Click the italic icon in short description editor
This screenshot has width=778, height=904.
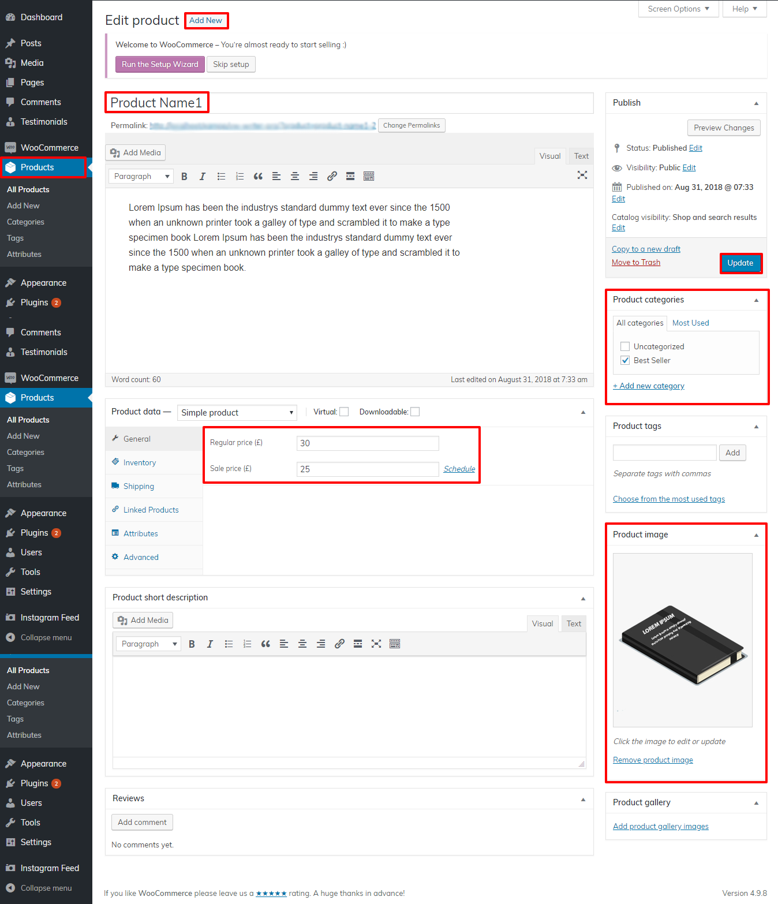(210, 644)
